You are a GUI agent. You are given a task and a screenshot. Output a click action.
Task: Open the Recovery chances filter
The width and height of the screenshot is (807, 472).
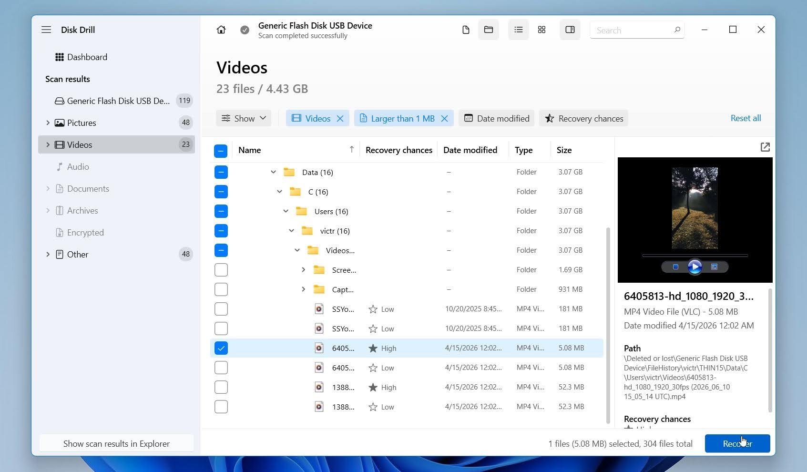[583, 118]
